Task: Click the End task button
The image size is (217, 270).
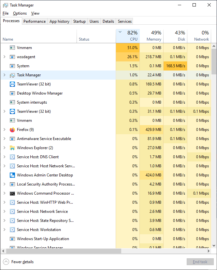Action: pyautogui.click(x=200, y=262)
